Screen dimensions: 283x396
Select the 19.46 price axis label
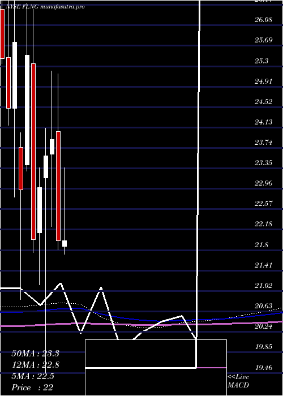pos(263,367)
